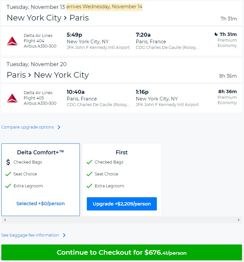Click First class Extra Legroom checkmark
This screenshot has width=244, height=262.
pyautogui.click(x=89, y=186)
